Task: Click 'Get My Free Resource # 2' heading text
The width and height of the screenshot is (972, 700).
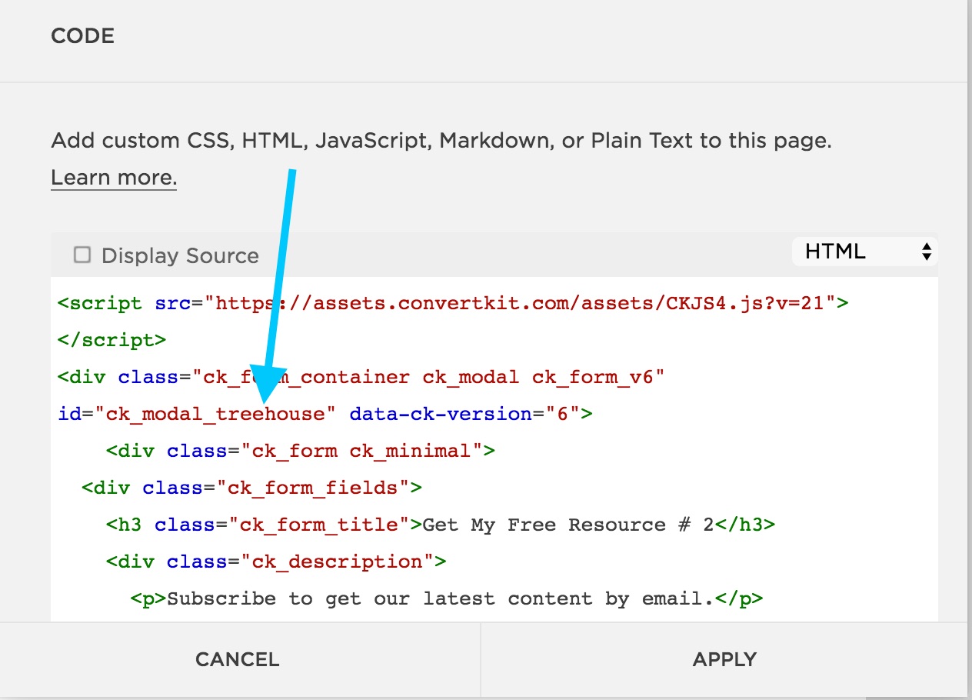Action: (x=568, y=525)
